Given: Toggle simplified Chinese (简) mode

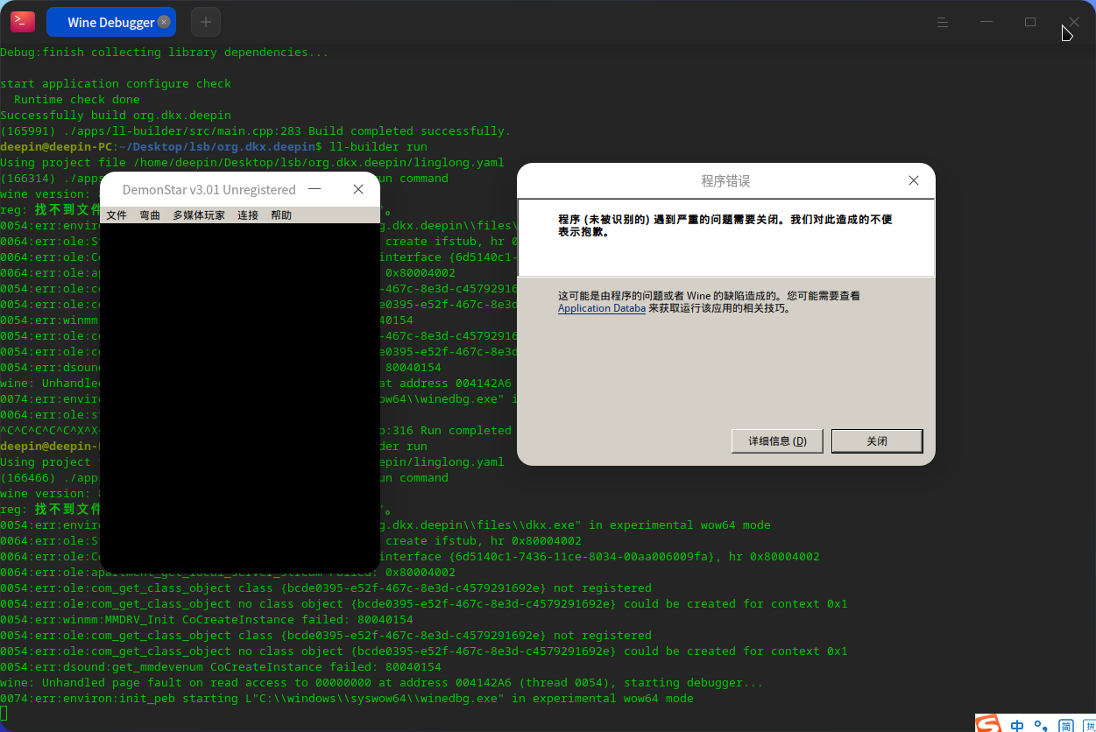Looking at the screenshot, I should click(1065, 725).
